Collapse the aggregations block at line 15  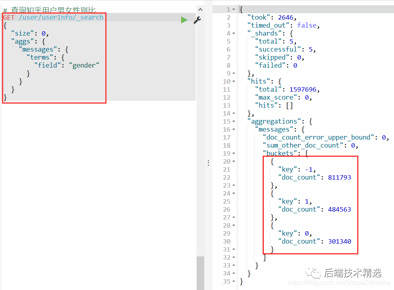tap(234, 122)
